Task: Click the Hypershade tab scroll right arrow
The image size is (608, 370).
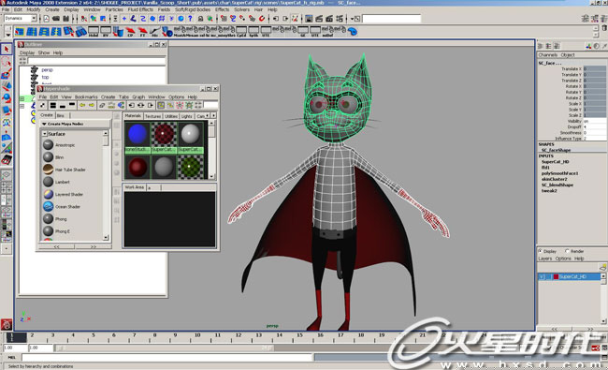Action: [213, 116]
